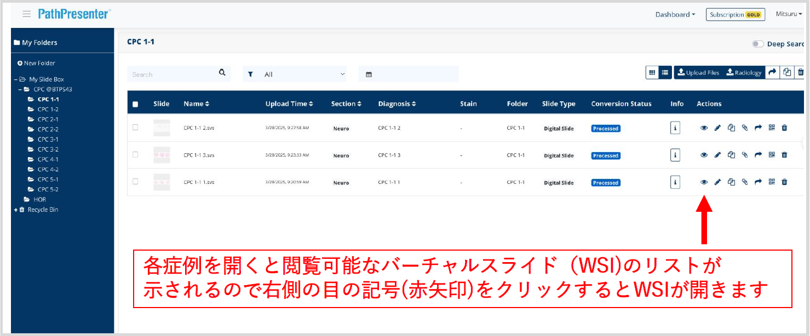The image size is (810, 336).
Task: Collapse the My Slide Box tree node
Action: (x=16, y=79)
